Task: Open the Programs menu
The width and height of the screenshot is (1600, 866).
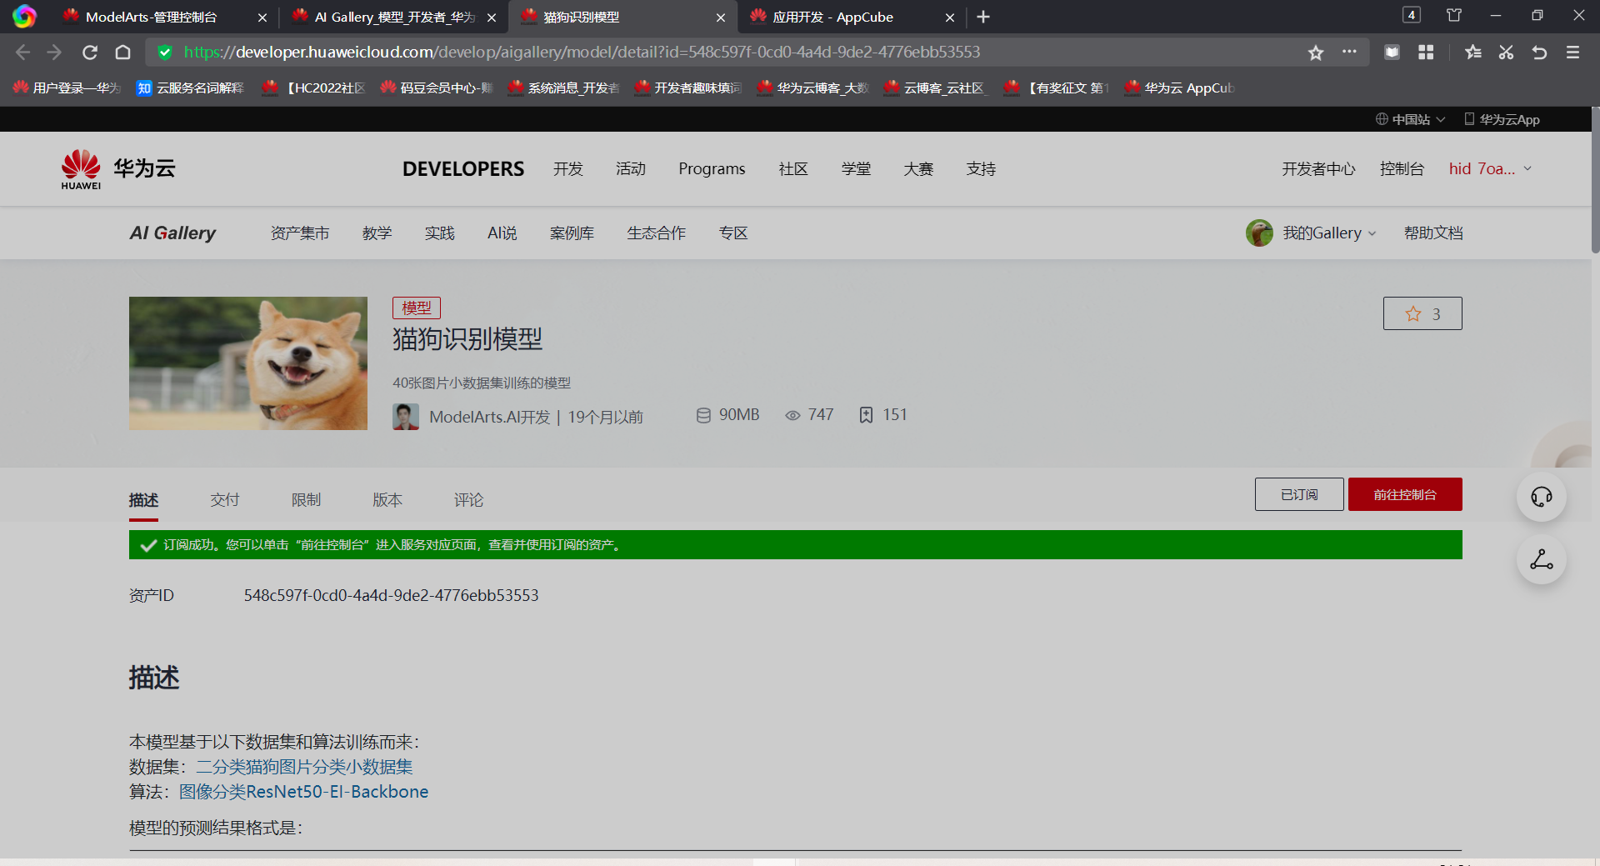Action: coord(712,169)
